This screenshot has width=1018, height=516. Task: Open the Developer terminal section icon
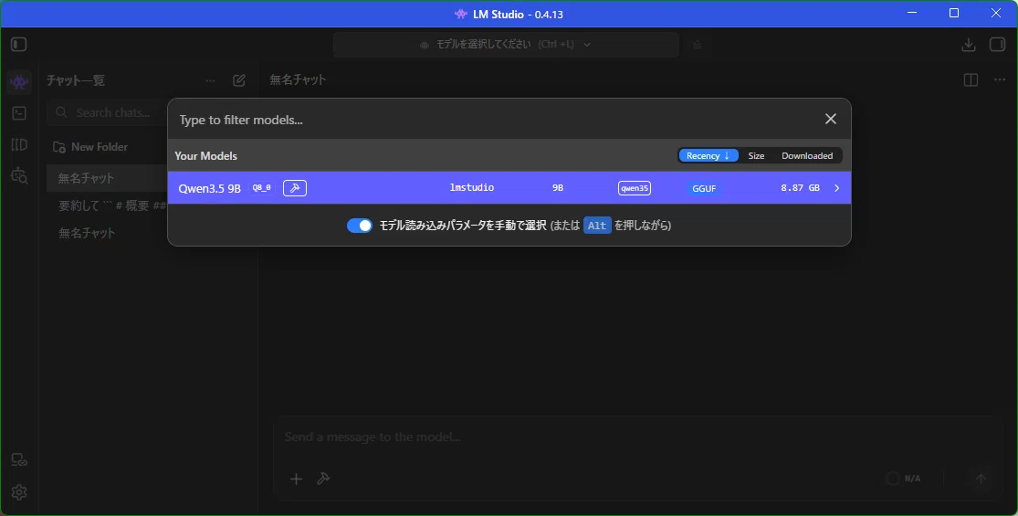click(19, 113)
